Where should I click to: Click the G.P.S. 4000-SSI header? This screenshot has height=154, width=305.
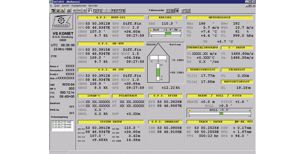click(x=111, y=18)
